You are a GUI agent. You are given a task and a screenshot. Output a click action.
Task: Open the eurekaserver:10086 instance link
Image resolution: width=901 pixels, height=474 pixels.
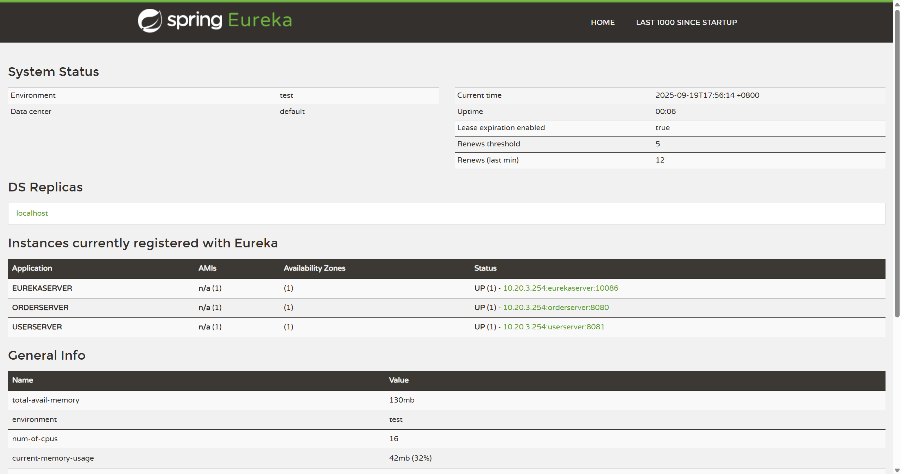click(x=560, y=288)
